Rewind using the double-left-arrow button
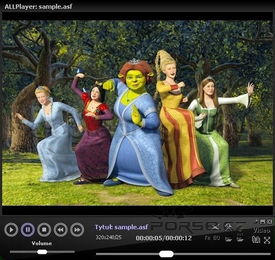275x260 pixels. click(x=60, y=230)
